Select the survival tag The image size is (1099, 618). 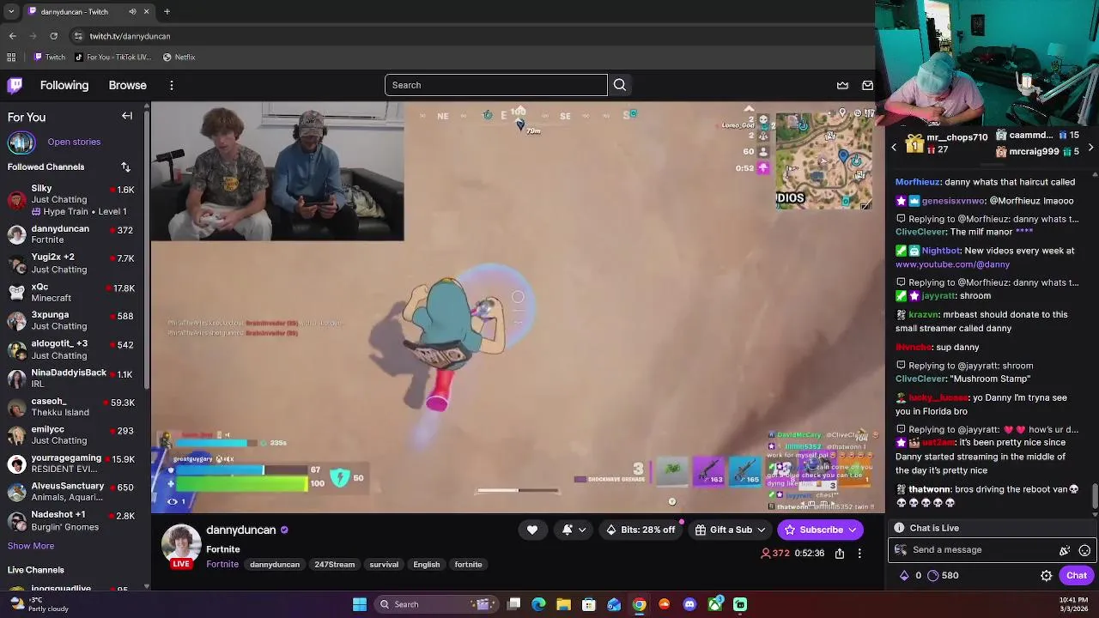[x=384, y=564]
